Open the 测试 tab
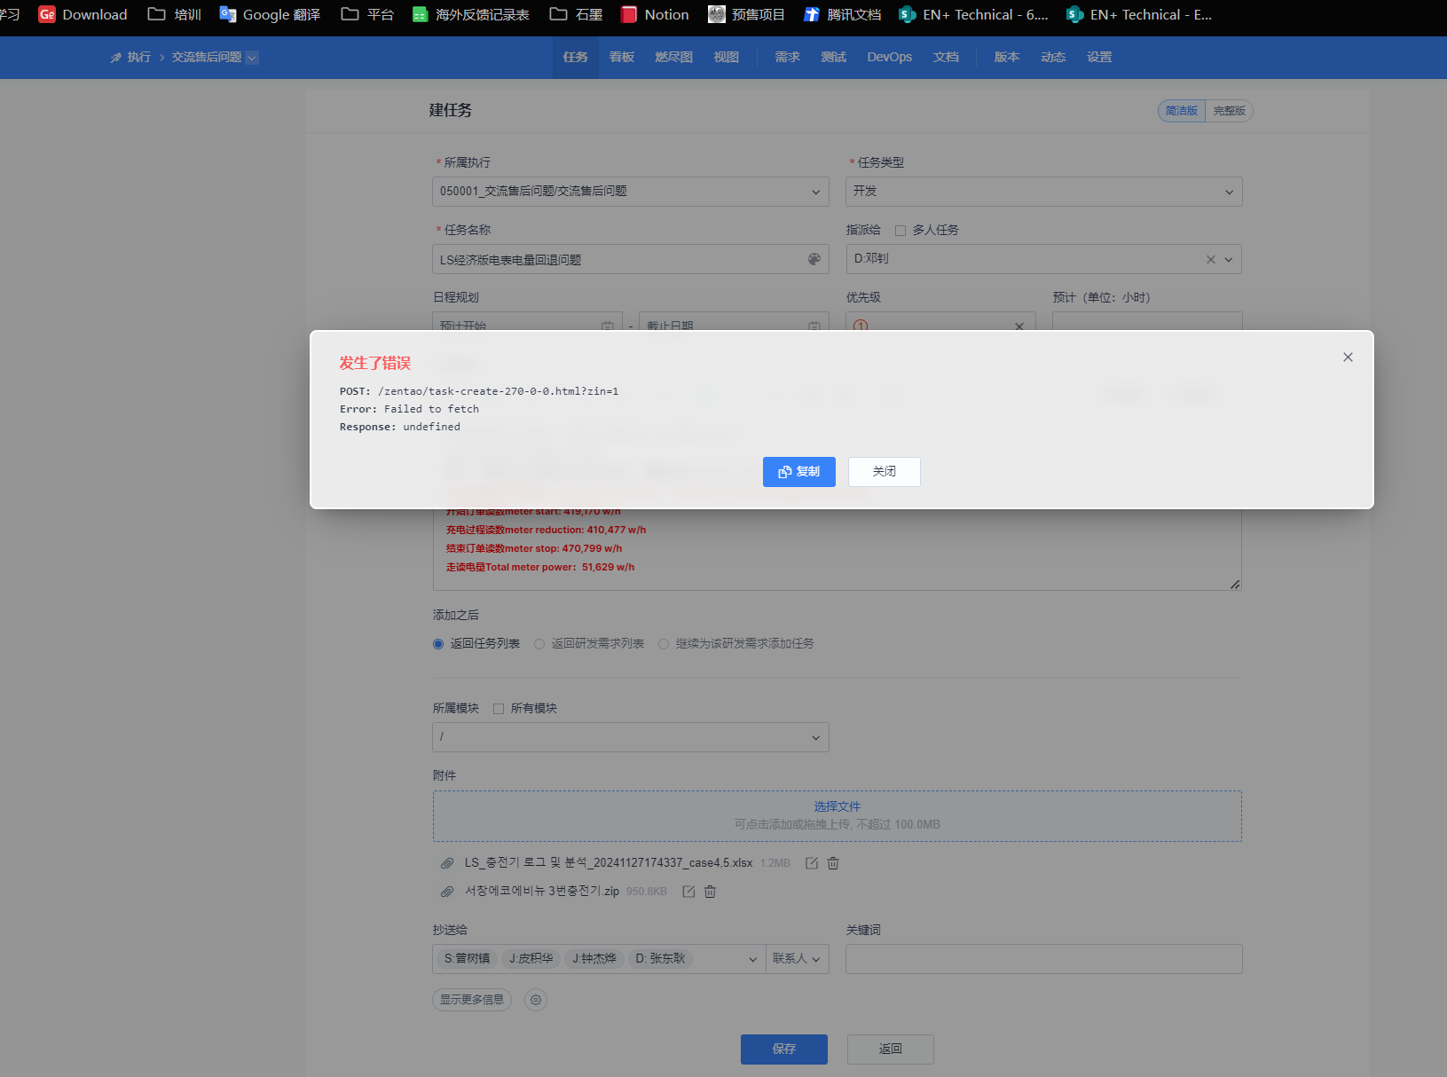Viewport: 1447px width, 1077px height. (834, 58)
